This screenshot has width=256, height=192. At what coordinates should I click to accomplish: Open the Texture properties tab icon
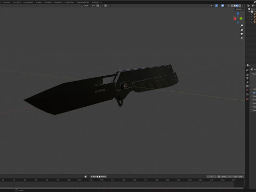pyautogui.click(x=247, y=99)
